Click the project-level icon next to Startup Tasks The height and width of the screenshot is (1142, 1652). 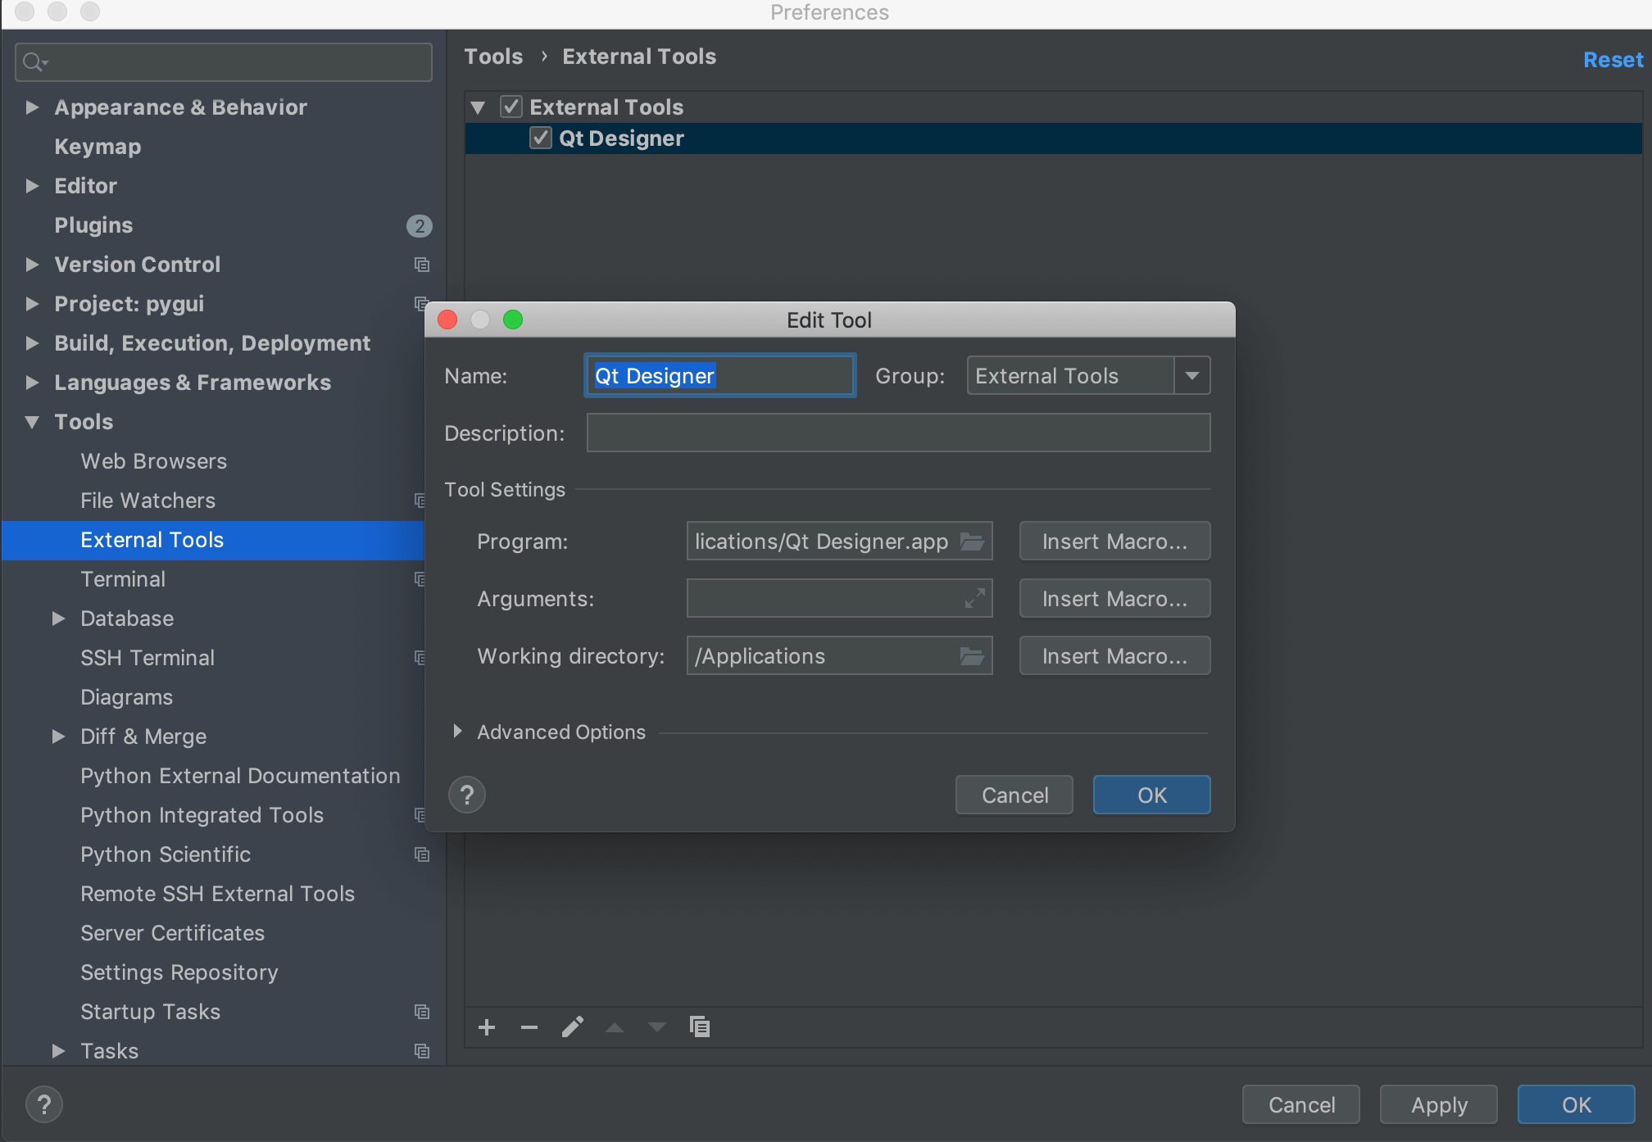point(422,1012)
